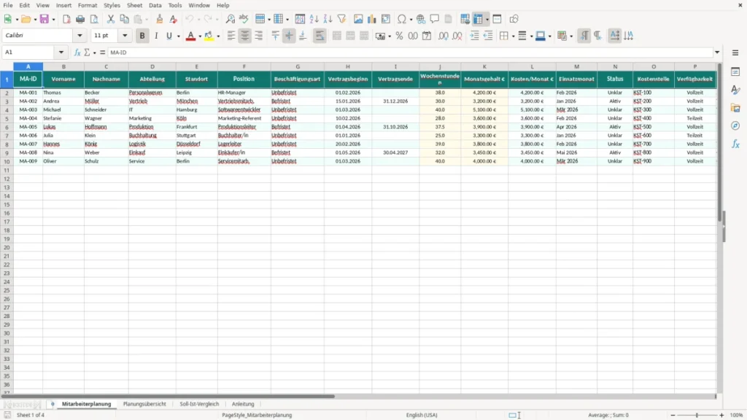Click the Increase Indent icon
The width and height of the screenshot is (747, 420).
(x=474, y=36)
